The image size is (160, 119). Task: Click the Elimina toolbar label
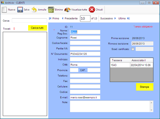59,10
